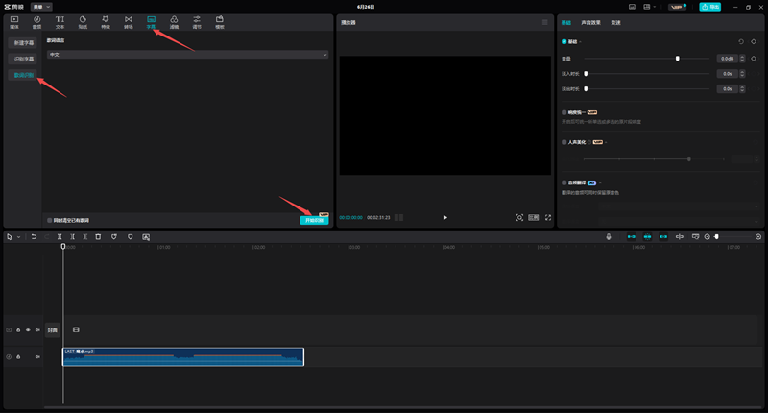Click the 开始识别 button
768x413 pixels.
tap(313, 220)
